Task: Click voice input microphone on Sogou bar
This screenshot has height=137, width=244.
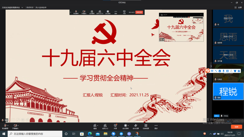Action: point(224,71)
